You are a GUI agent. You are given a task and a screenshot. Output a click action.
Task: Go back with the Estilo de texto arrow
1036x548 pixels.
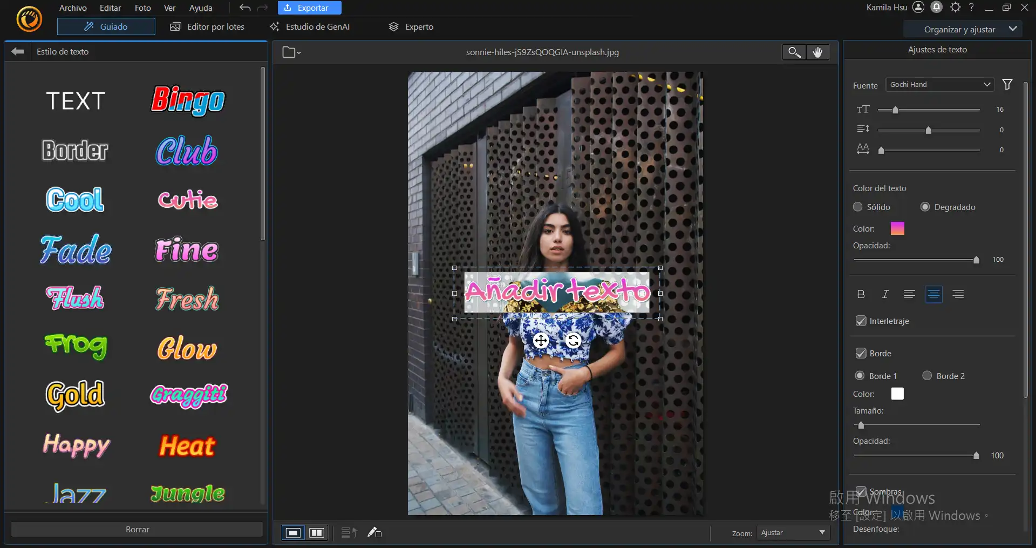coord(18,52)
